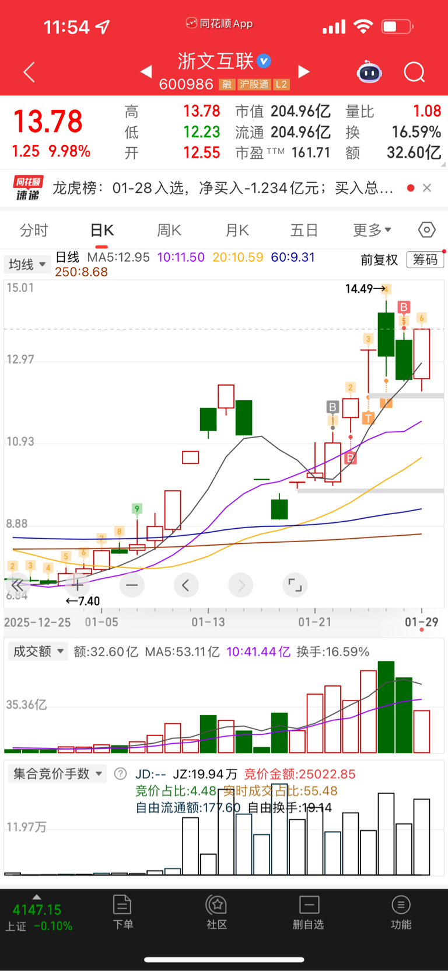Open chart settings hexagon icon

click(x=427, y=230)
